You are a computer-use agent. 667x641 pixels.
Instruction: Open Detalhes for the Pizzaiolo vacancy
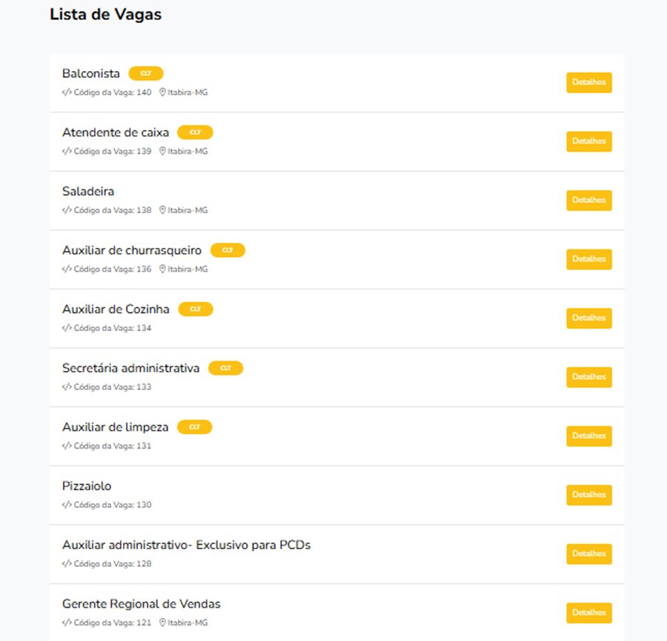click(588, 495)
